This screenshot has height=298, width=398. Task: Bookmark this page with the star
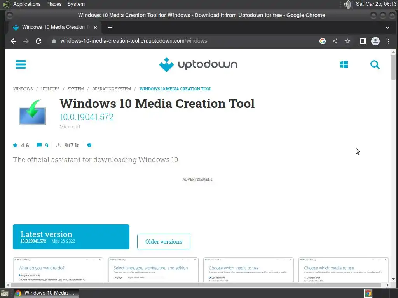coord(347,41)
